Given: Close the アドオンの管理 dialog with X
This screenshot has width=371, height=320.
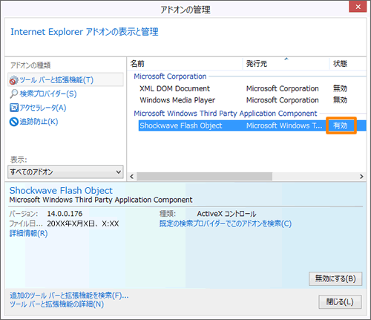Looking at the screenshot, I should coord(358,7).
